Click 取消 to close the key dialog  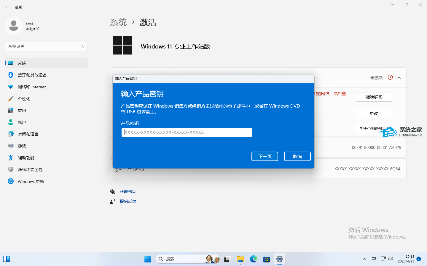click(x=297, y=156)
